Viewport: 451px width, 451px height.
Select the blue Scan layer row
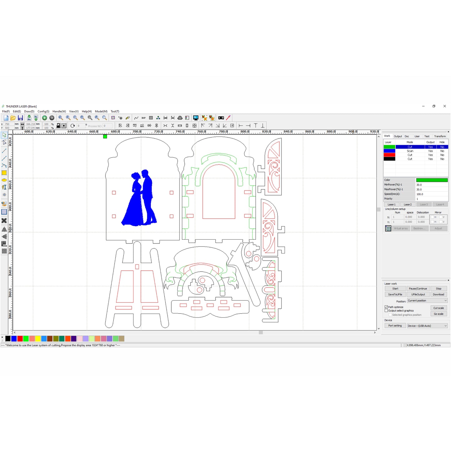point(410,151)
